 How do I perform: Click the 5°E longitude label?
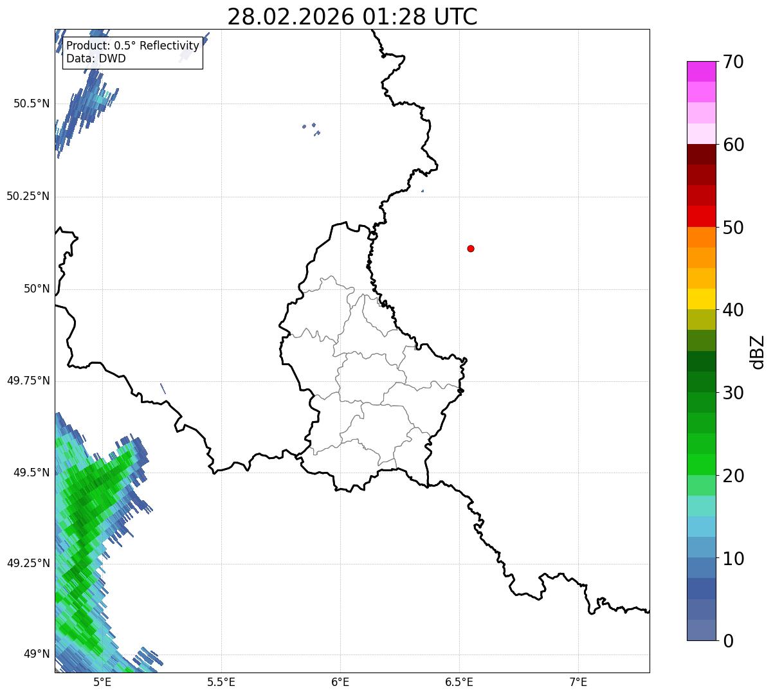(102, 681)
